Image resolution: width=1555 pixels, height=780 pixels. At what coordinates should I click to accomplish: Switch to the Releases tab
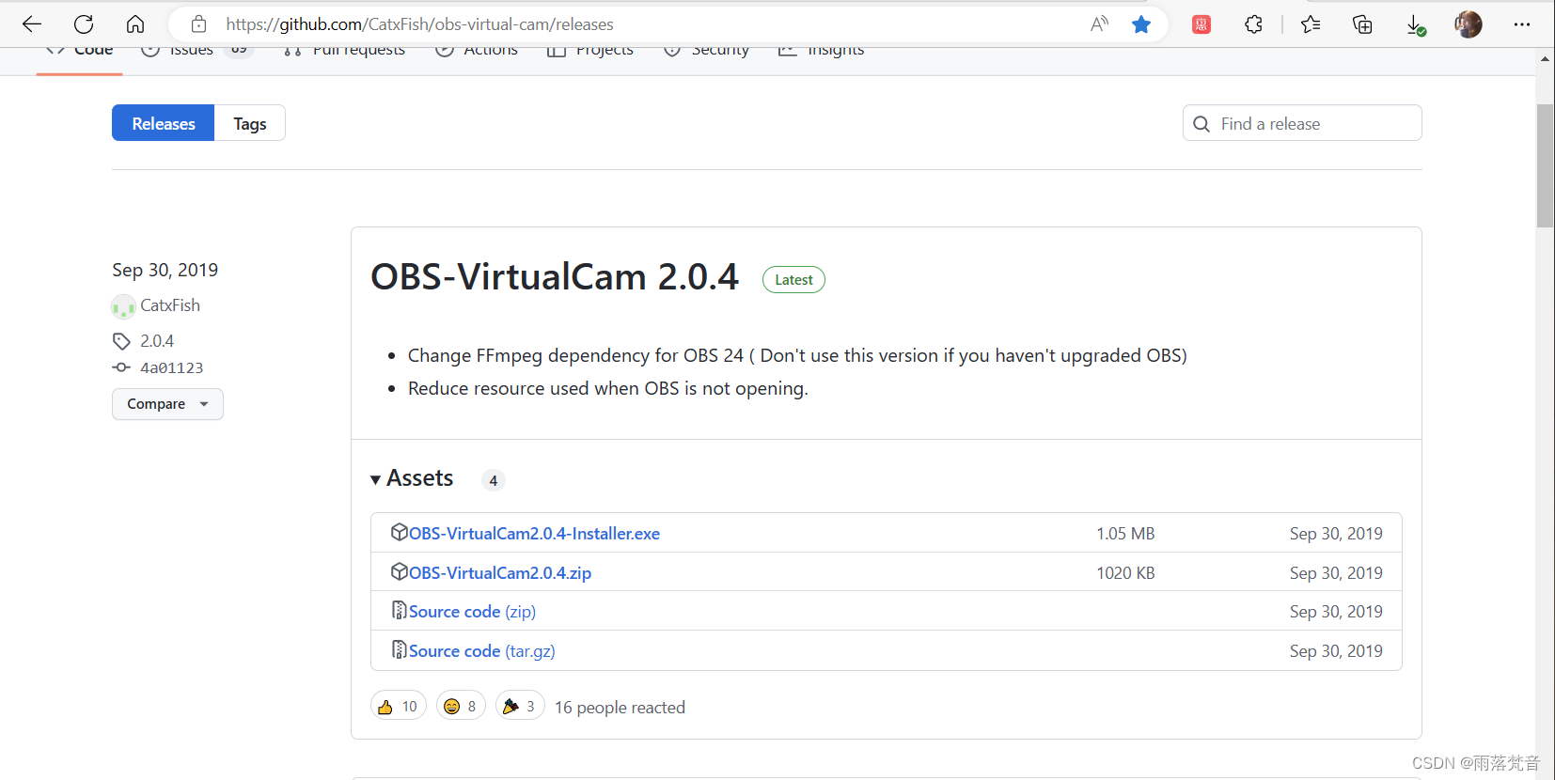pos(164,123)
